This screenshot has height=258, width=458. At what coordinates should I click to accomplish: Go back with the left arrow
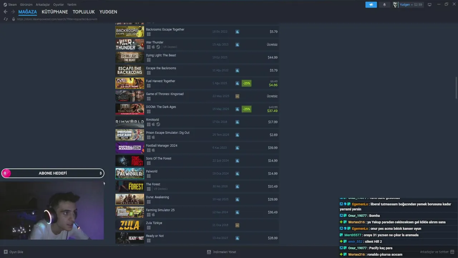pyautogui.click(x=5, y=12)
